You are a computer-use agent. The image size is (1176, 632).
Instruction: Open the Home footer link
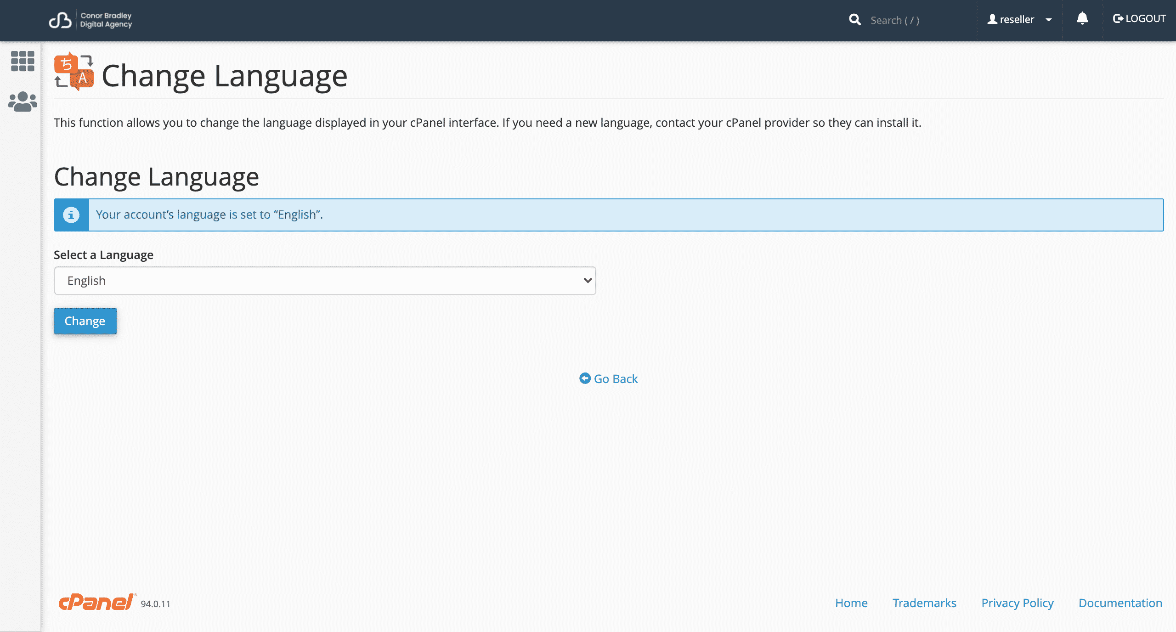pyautogui.click(x=851, y=603)
